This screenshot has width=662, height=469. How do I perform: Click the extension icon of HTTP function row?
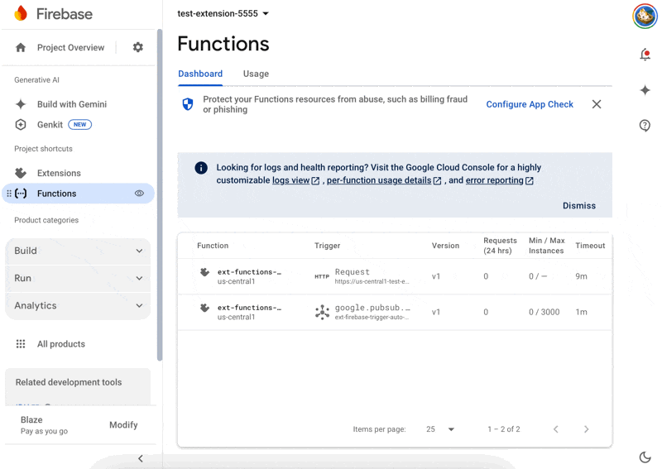point(204,272)
